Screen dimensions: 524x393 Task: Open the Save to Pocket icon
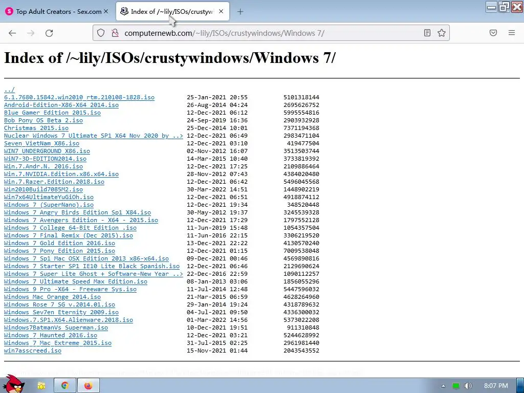tap(493, 33)
